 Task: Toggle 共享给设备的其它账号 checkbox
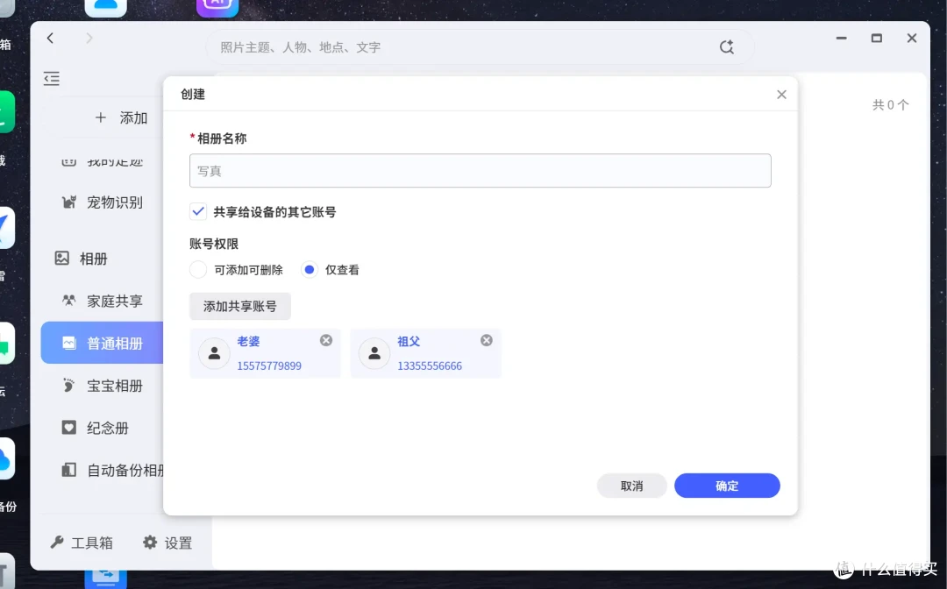pyautogui.click(x=197, y=211)
